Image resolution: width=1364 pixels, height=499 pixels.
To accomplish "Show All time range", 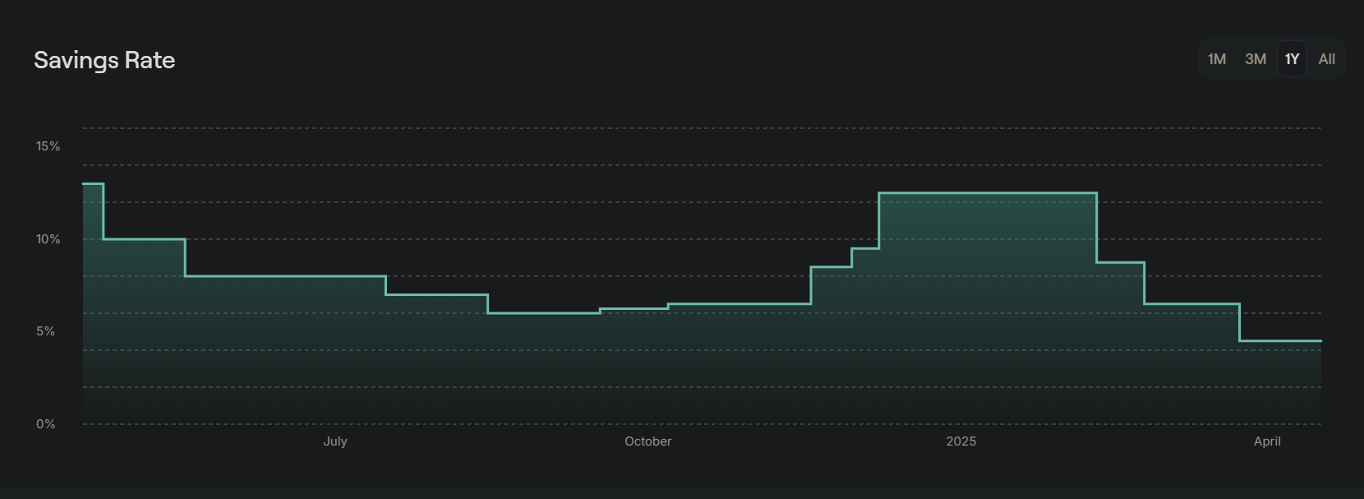I will (1326, 59).
